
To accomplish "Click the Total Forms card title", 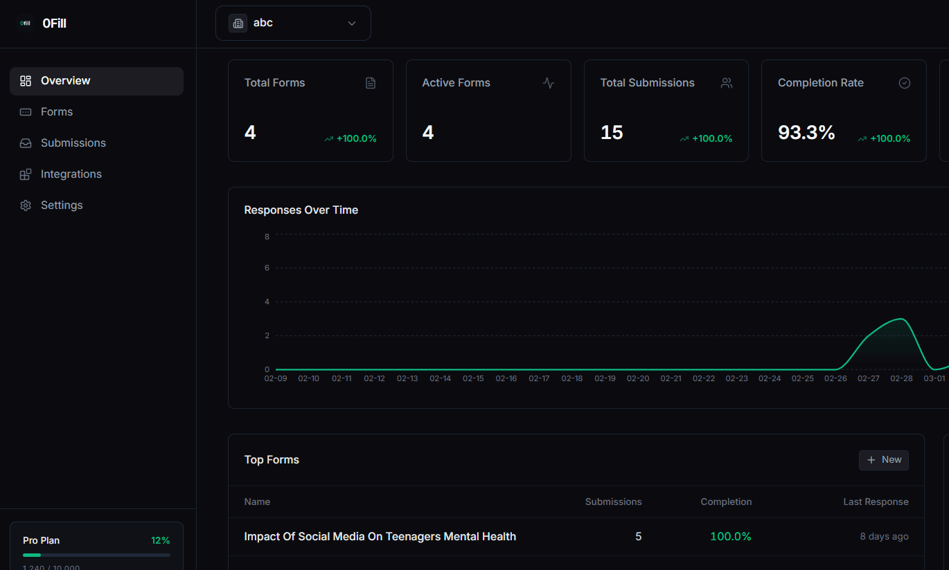I will tap(274, 83).
